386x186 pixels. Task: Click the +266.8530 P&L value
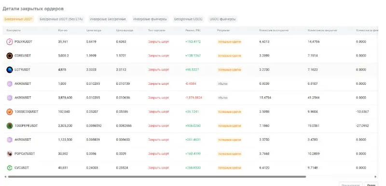click(x=193, y=168)
